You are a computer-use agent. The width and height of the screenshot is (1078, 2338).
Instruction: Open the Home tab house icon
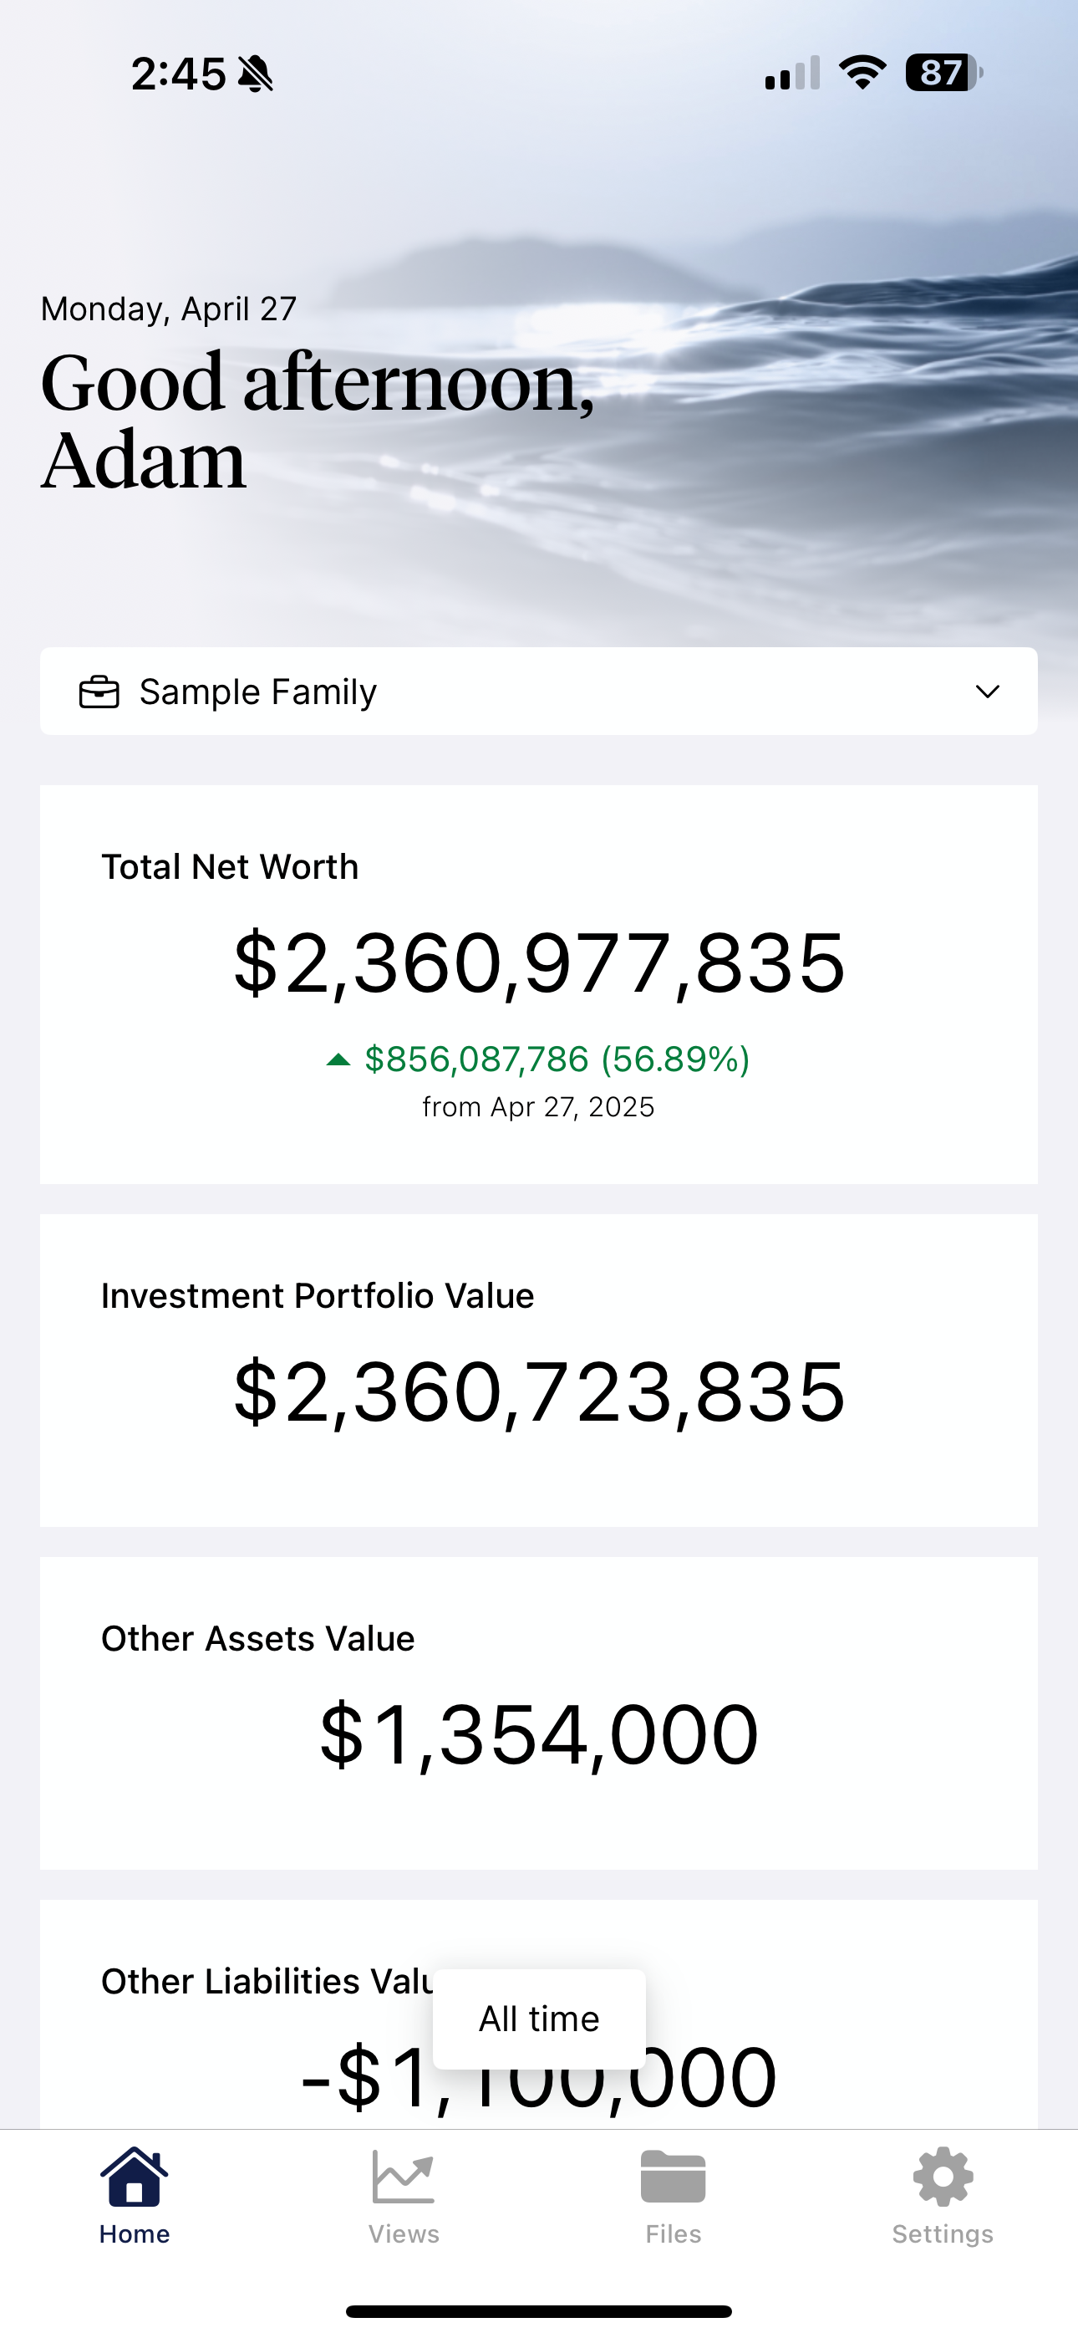coord(135,2177)
